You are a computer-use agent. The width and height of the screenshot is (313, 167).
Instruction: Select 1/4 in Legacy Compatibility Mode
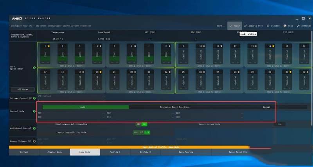[x=147, y=132]
